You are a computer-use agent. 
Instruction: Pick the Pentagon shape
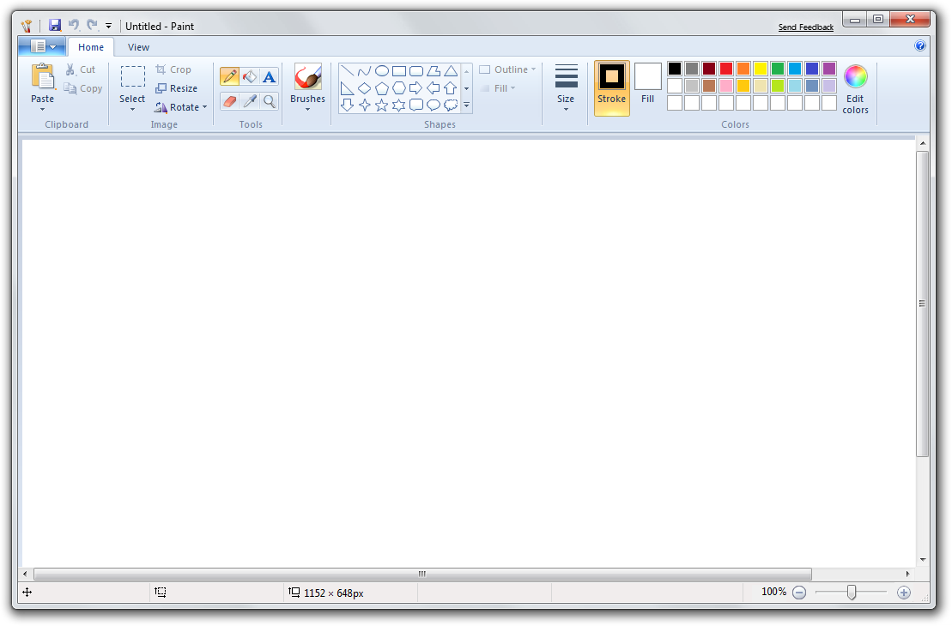pyautogui.click(x=382, y=88)
